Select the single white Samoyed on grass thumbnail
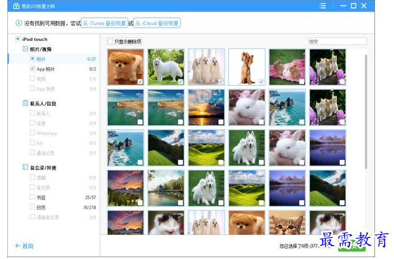394x259 pixels. tap(166, 67)
